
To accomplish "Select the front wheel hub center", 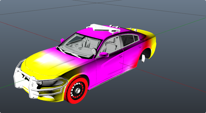I will (77, 90).
